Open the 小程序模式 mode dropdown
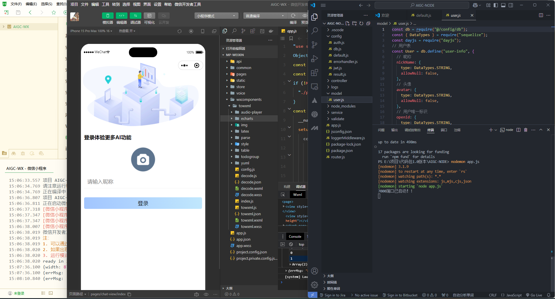555x299 pixels. (216, 16)
